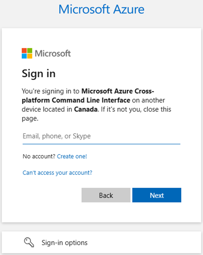Click the Sign in heading
Image resolution: width=203 pixels, height=255 pixels.
[x=38, y=73]
